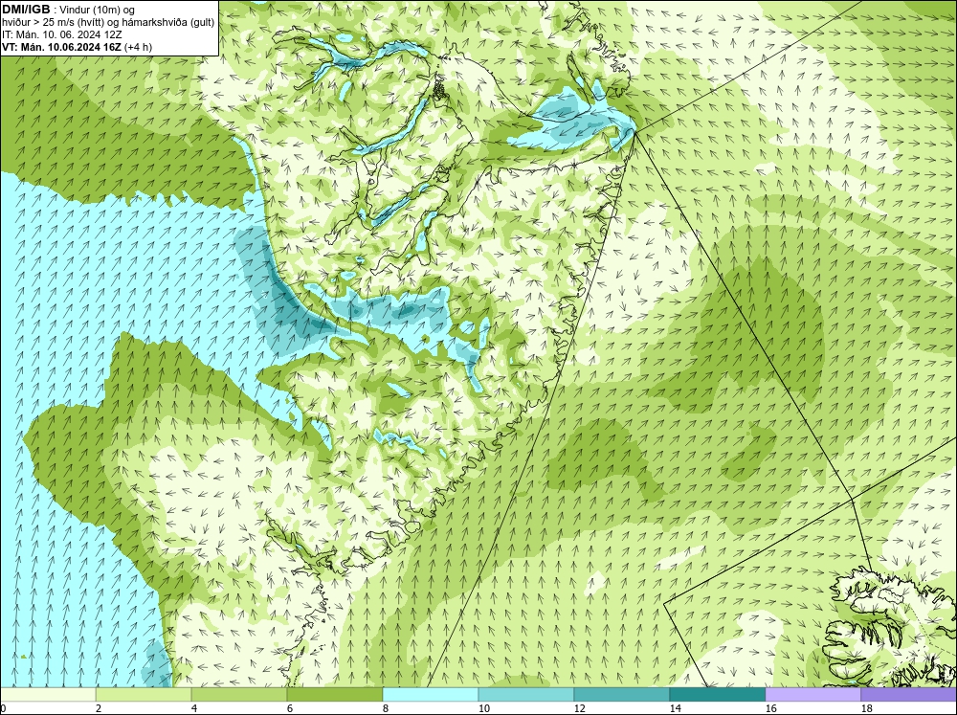
Task: Select the scale label '16'
Action: (x=770, y=709)
